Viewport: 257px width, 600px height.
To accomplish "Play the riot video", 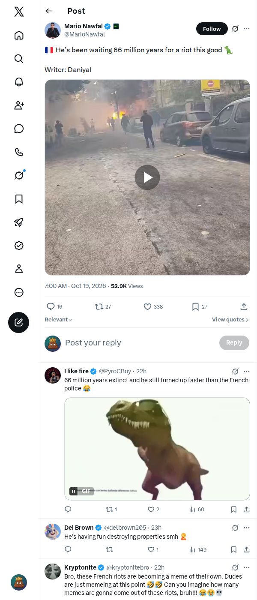I will (x=147, y=177).
